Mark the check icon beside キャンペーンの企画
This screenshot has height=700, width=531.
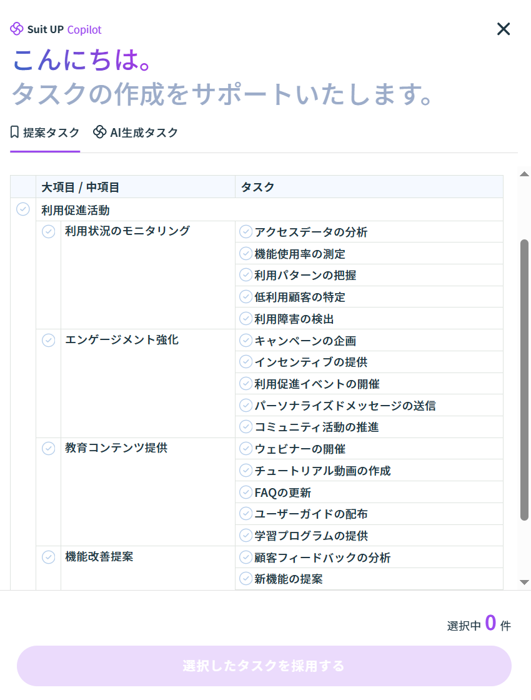[x=246, y=341]
